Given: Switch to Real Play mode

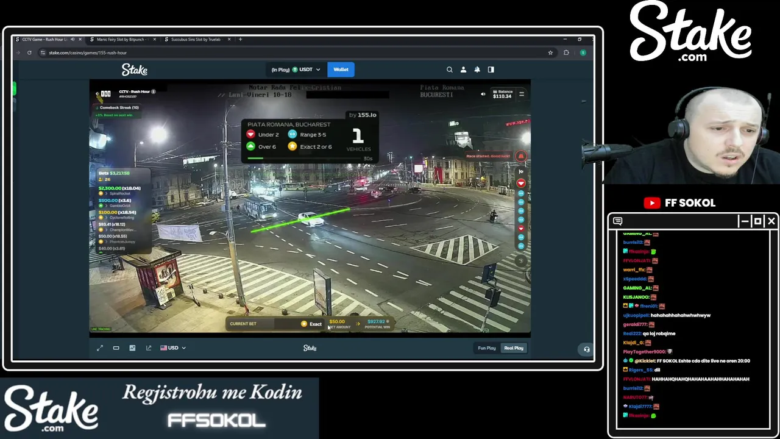Looking at the screenshot, I should click(514, 348).
